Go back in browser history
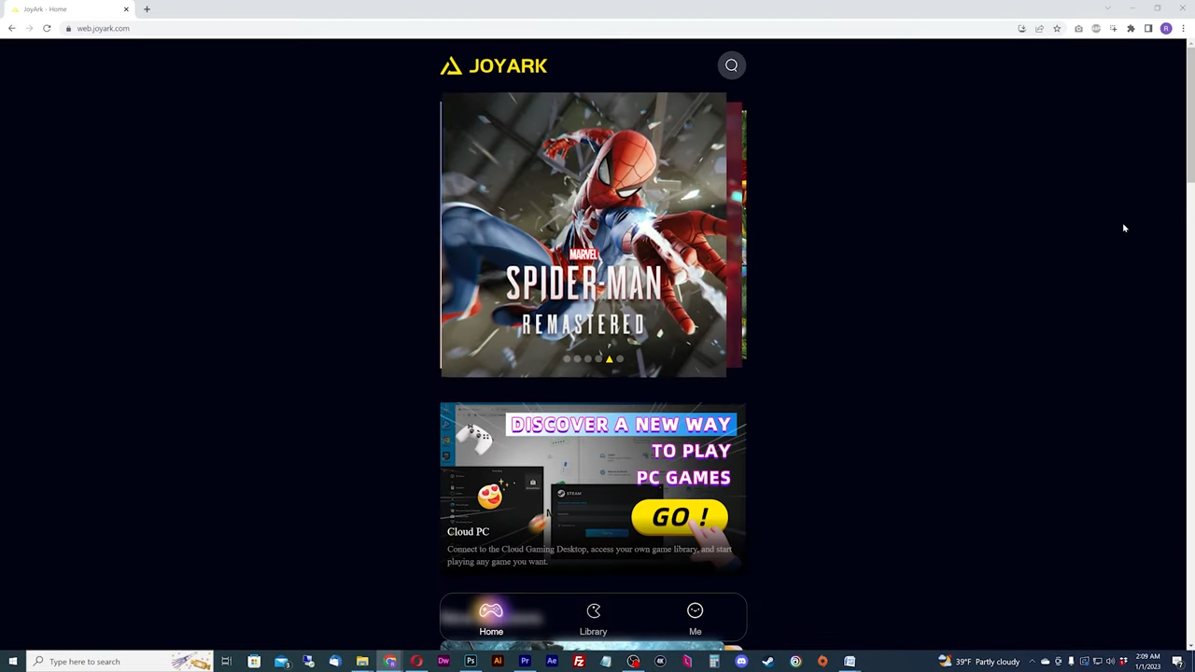 pos(11,28)
